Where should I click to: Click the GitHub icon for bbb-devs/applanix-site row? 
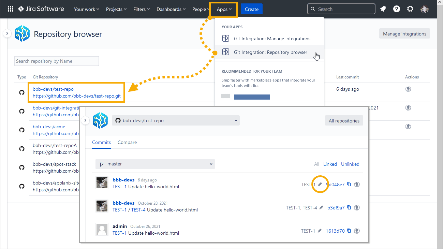pos(22,186)
